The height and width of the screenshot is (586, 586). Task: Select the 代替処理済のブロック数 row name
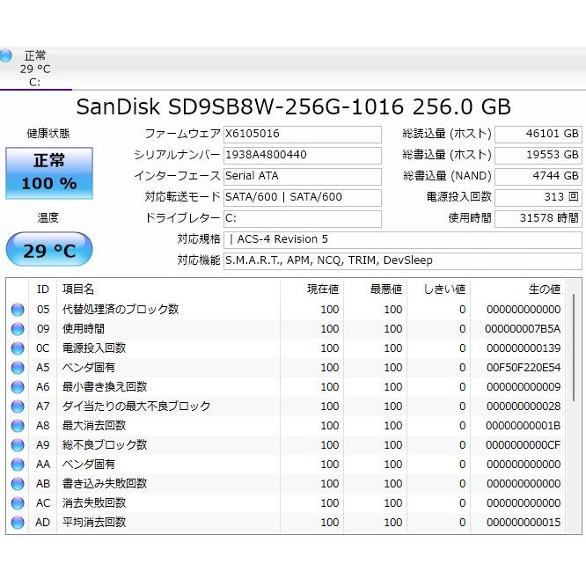point(121,310)
